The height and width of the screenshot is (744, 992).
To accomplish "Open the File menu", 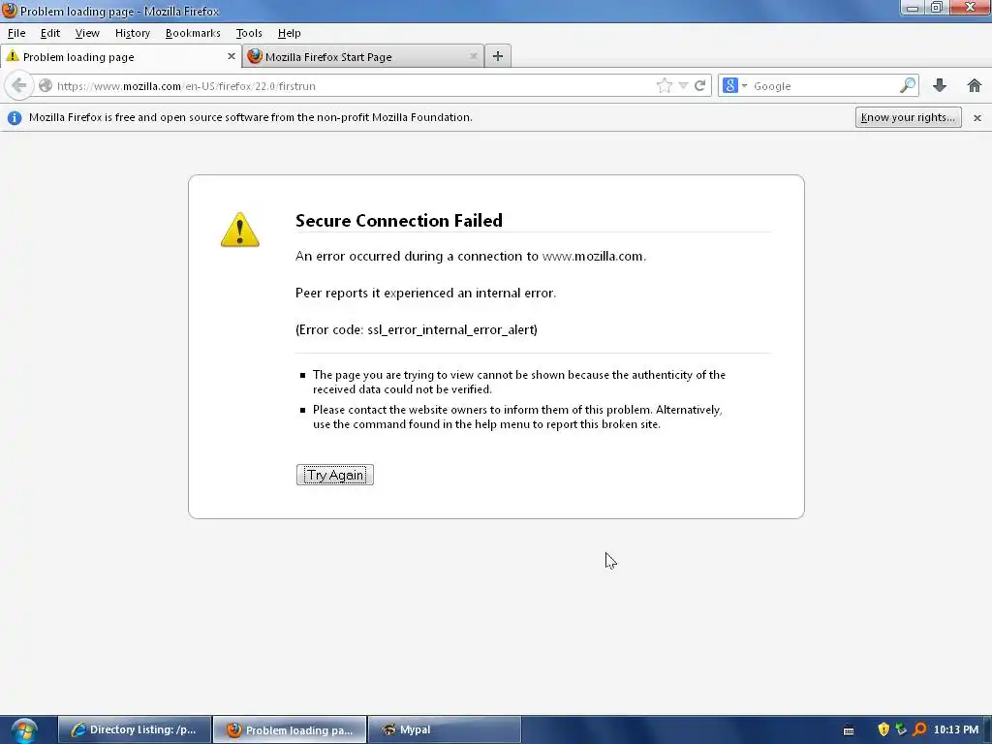I will pos(16,33).
